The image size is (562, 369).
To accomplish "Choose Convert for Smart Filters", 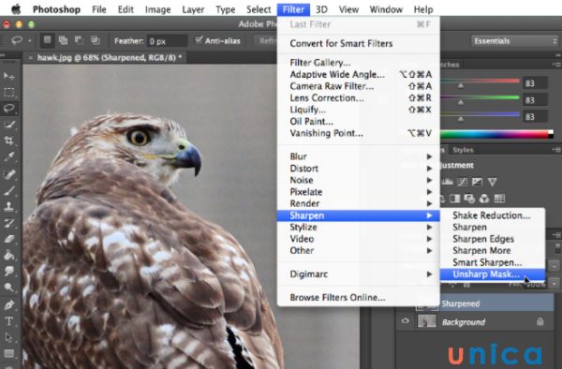I will [359, 44].
